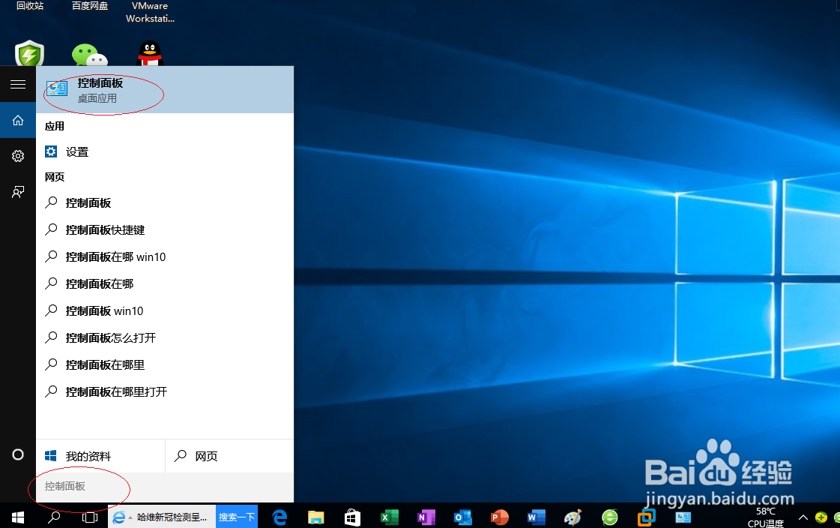Screen dimensions: 840x528
Task: Open OneNote from the taskbar
Action: tap(426, 517)
